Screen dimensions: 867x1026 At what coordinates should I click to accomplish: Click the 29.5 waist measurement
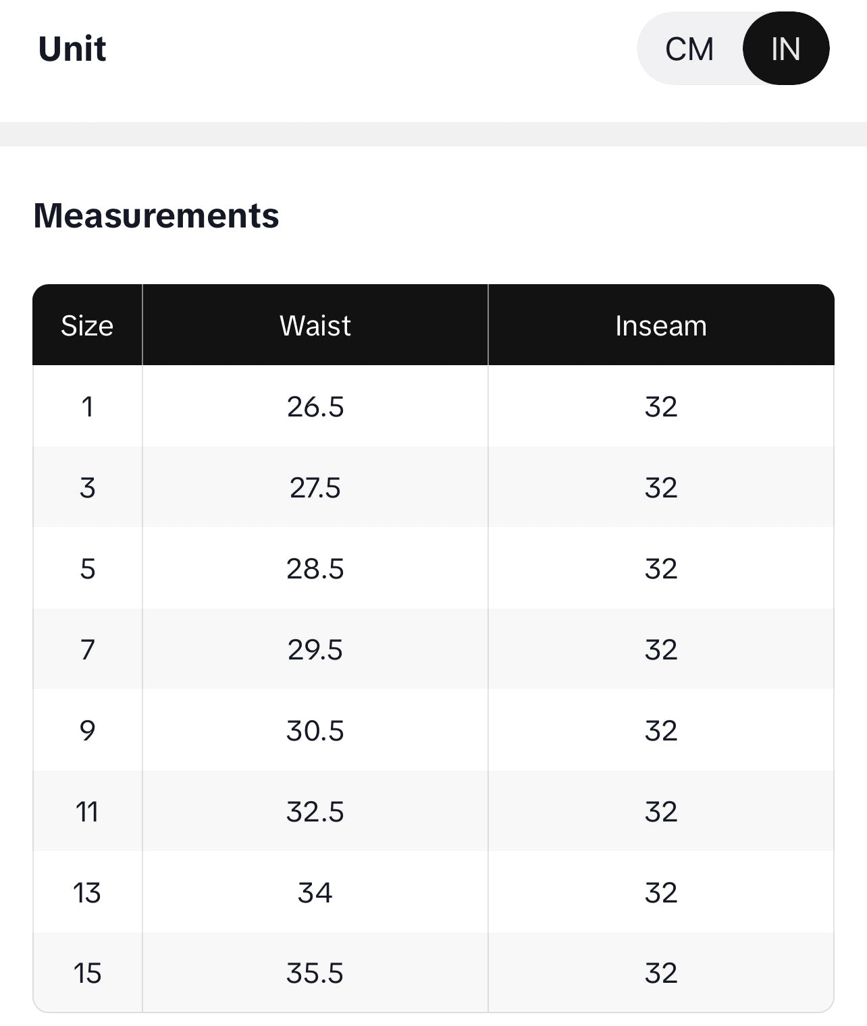[x=315, y=650]
